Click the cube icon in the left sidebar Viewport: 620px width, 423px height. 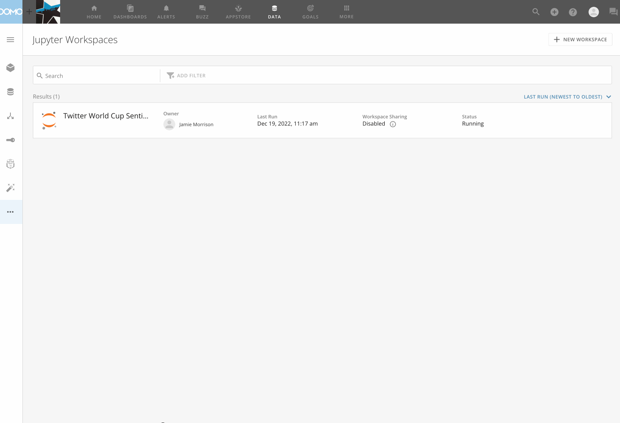pos(10,68)
